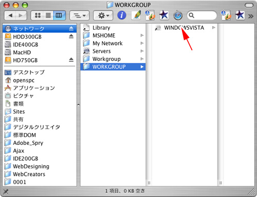Expand mixed-case Workgroup with its arrow
The width and height of the screenshot is (257, 197).
point(142,59)
